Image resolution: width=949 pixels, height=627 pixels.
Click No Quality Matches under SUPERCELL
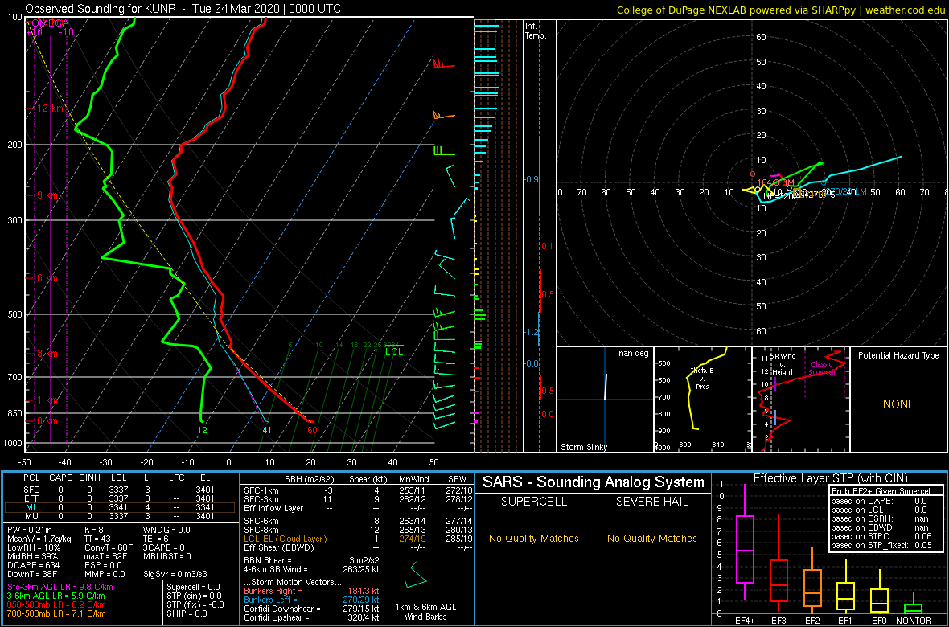point(534,538)
